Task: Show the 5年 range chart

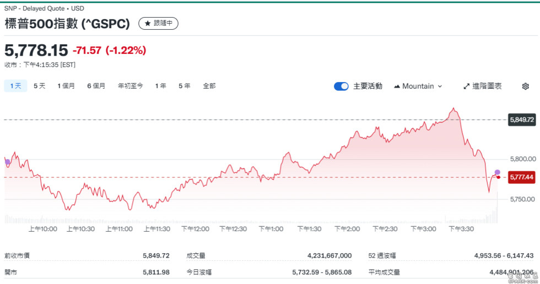Action: 184,86
